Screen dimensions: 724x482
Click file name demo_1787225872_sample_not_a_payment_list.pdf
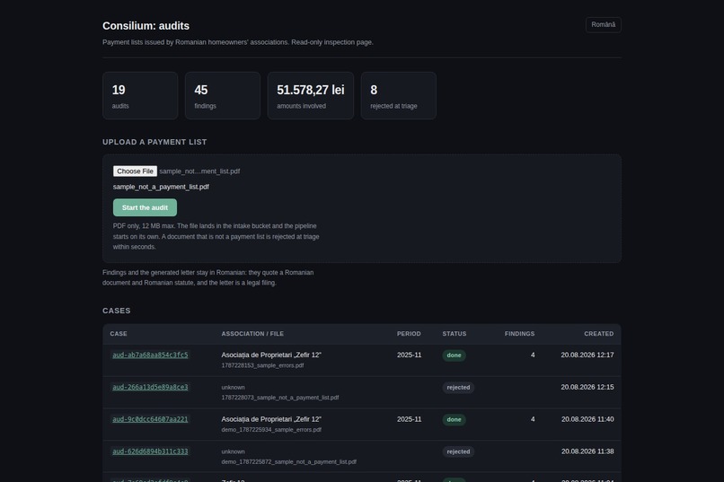point(288,461)
